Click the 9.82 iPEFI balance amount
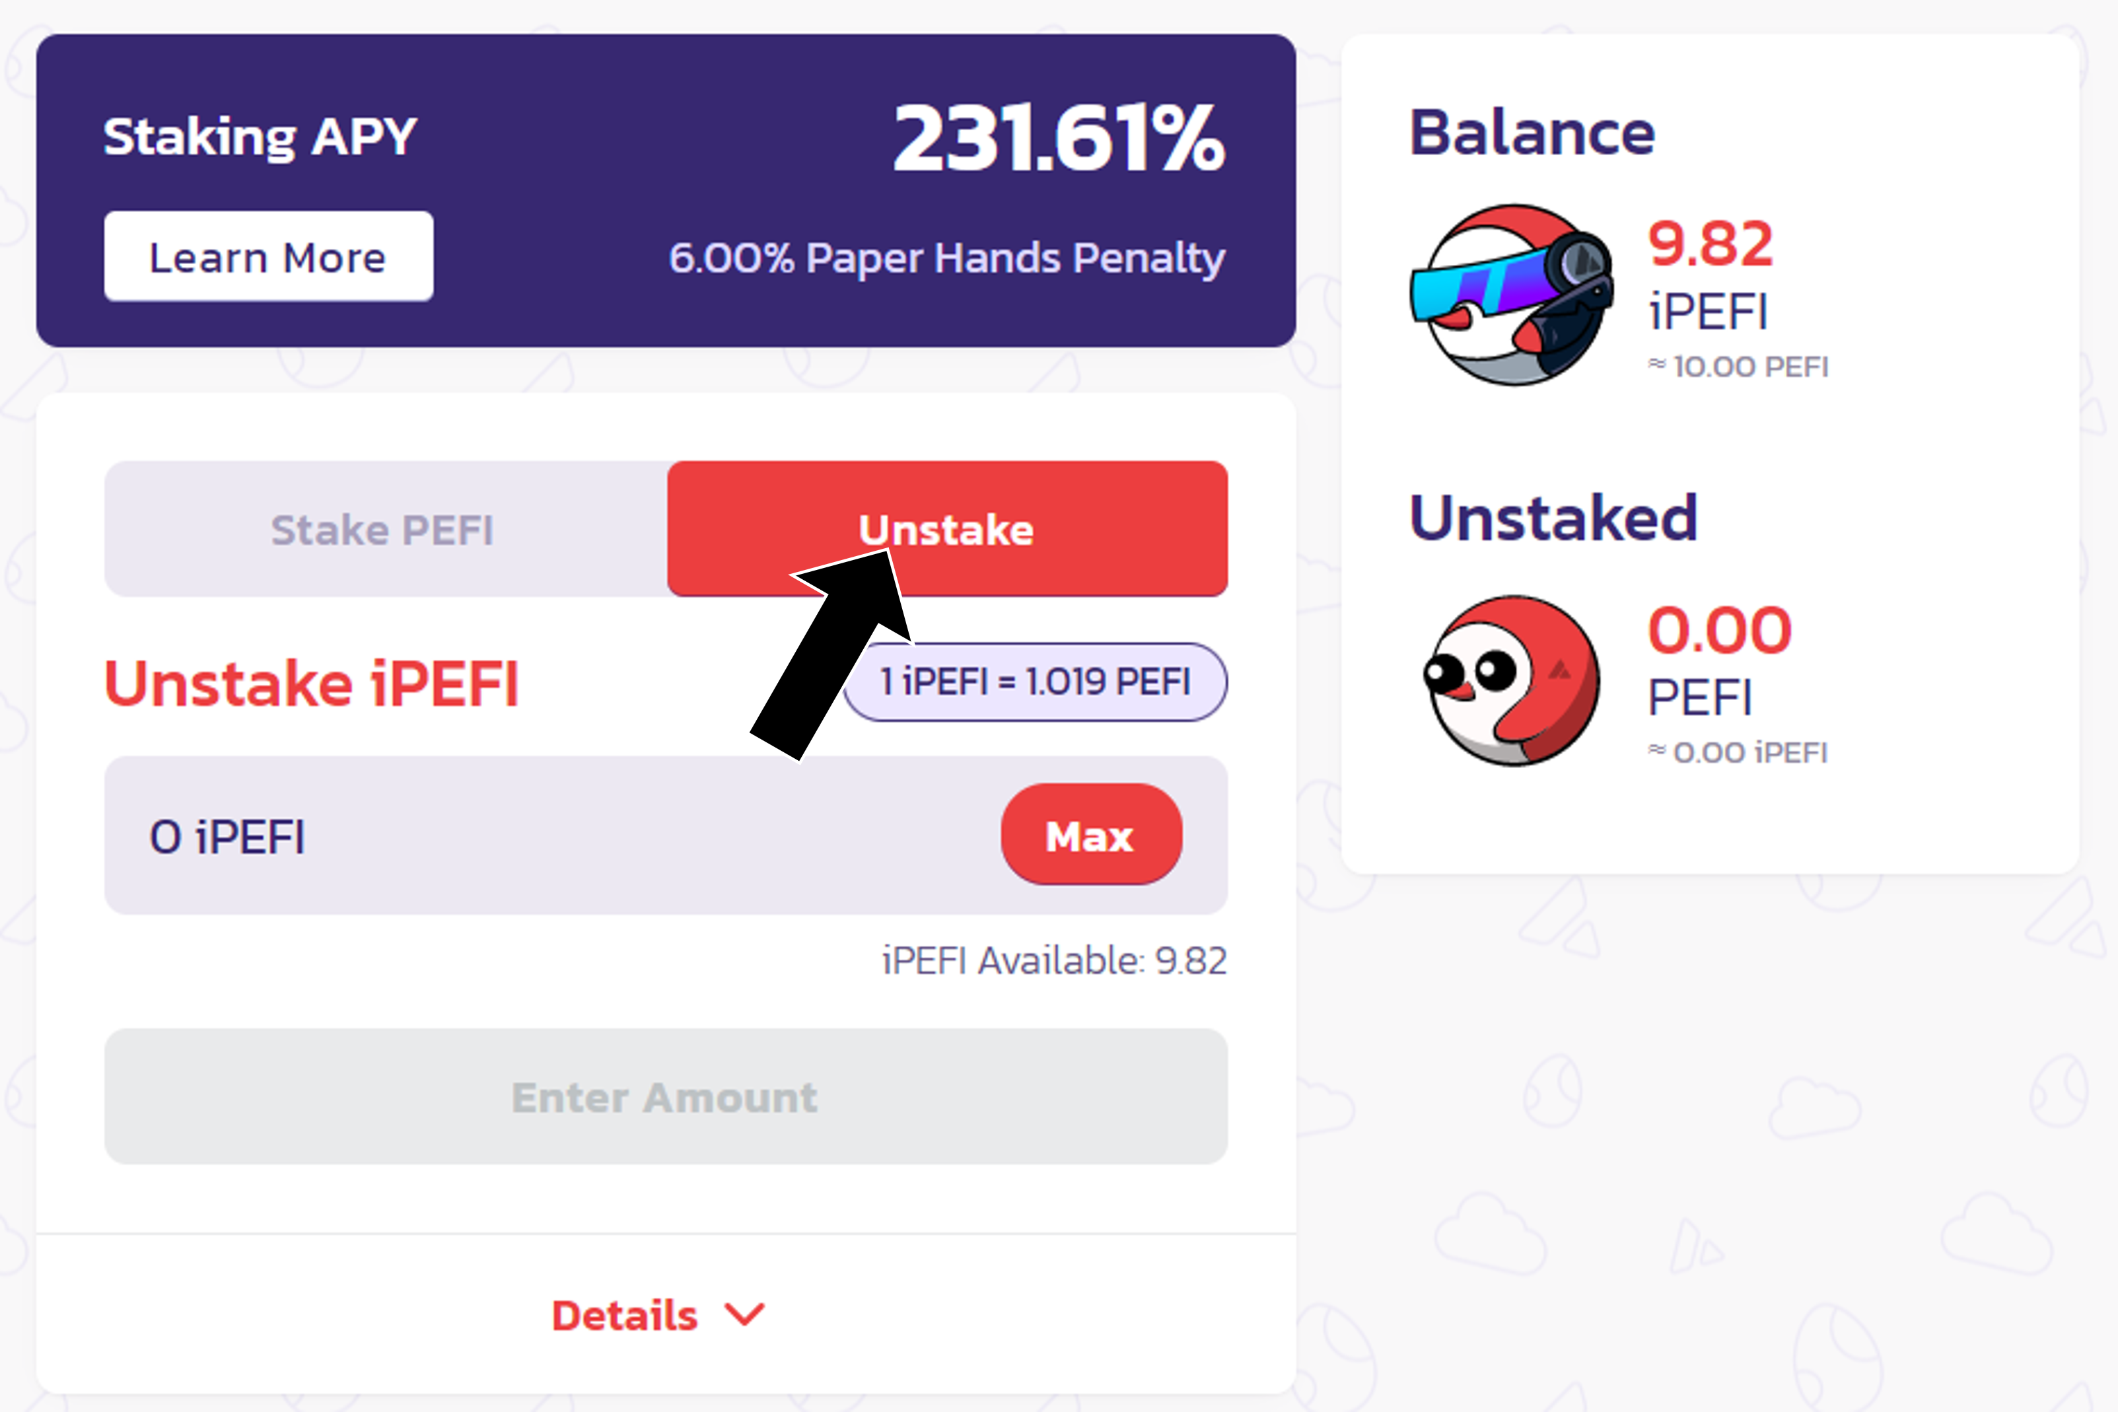The image size is (2118, 1412). point(1710,244)
